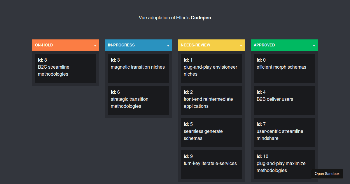Add a card via IN-PROGRESS plus icon
The height and width of the screenshot is (184, 350).
pyautogui.click(x=168, y=46)
